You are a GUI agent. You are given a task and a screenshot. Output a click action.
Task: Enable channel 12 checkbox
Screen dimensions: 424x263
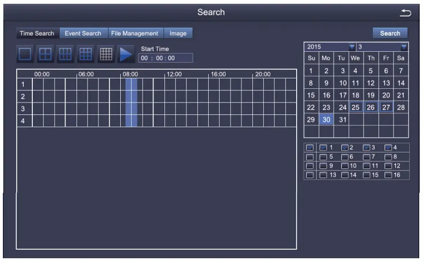tap(388, 166)
